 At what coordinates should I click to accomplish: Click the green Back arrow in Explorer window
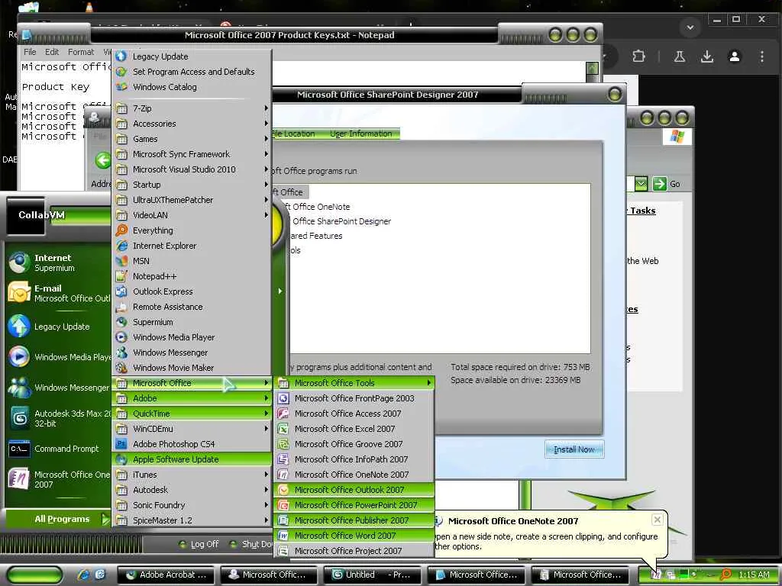point(103,160)
